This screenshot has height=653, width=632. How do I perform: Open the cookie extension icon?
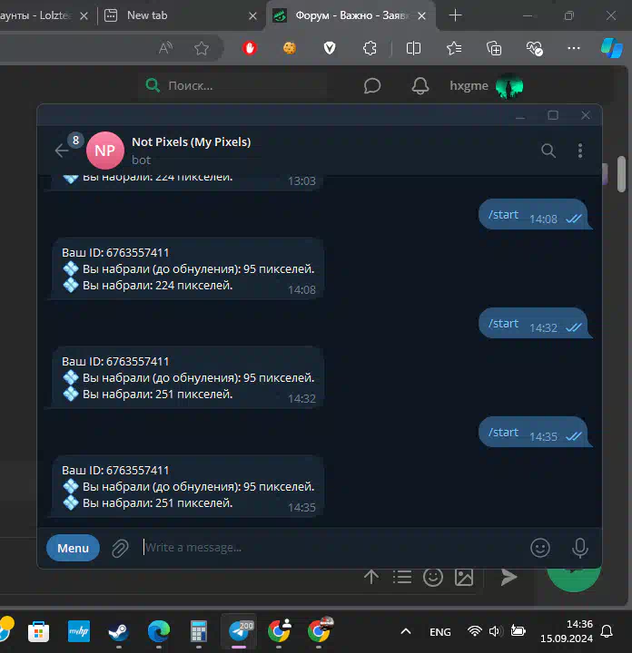[x=290, y=48]
